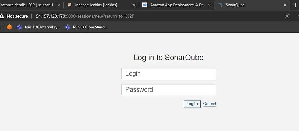Click the Password field
The image size is (299, 131).
(168, 89)
